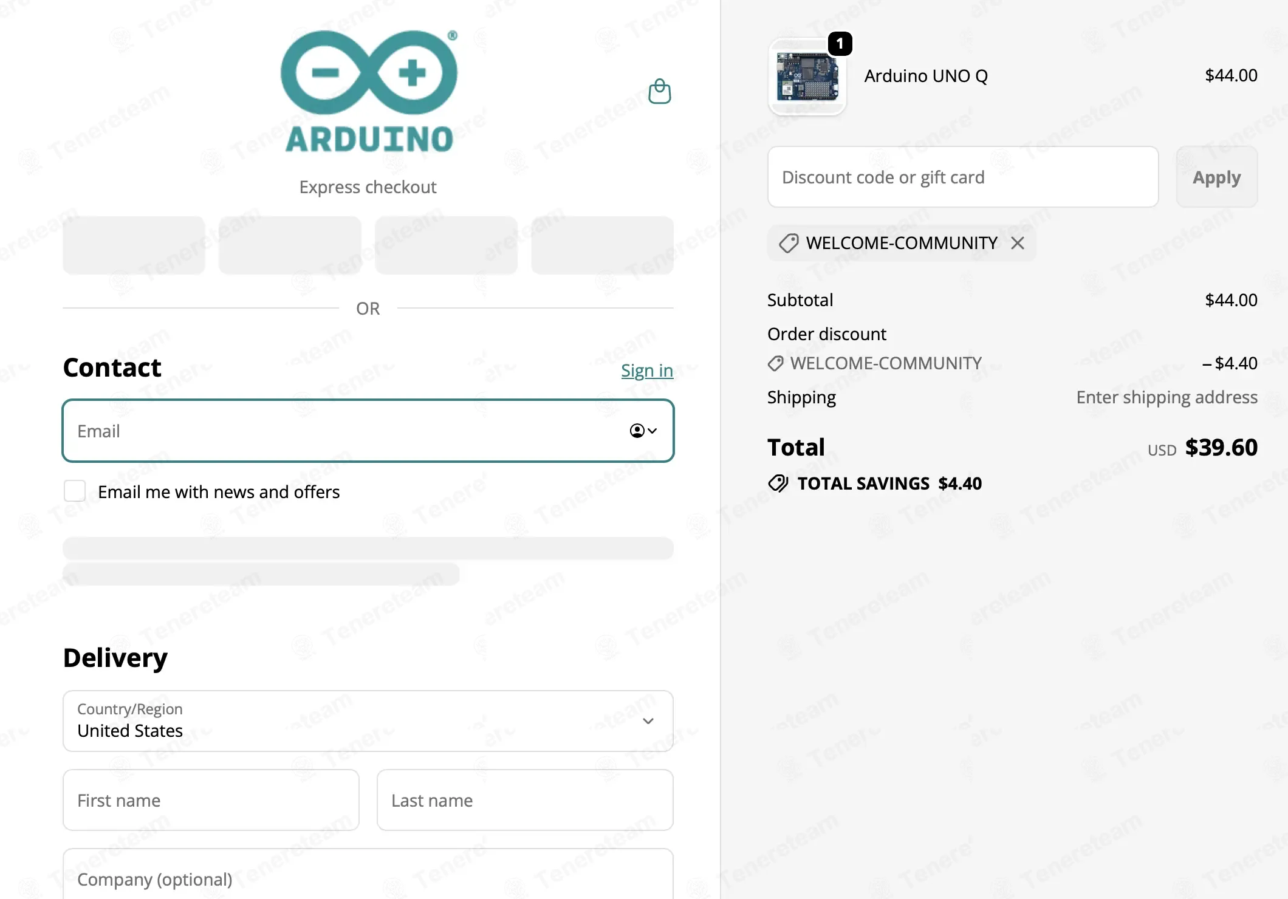1288x899 pixels.
Task: Click the Contact section heading
Action: tap(112, 367)
